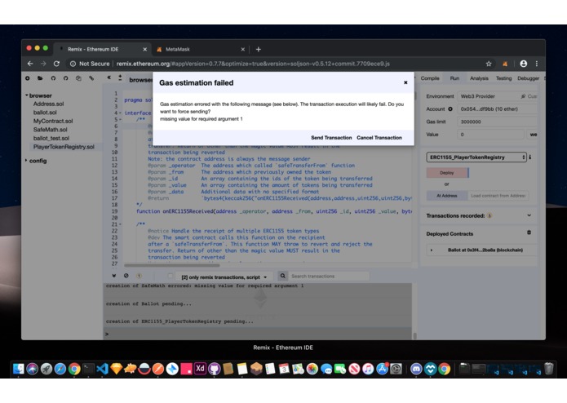567x403 pixels.
Task: Click the Gas limit input field
Action: coord(497,122)
